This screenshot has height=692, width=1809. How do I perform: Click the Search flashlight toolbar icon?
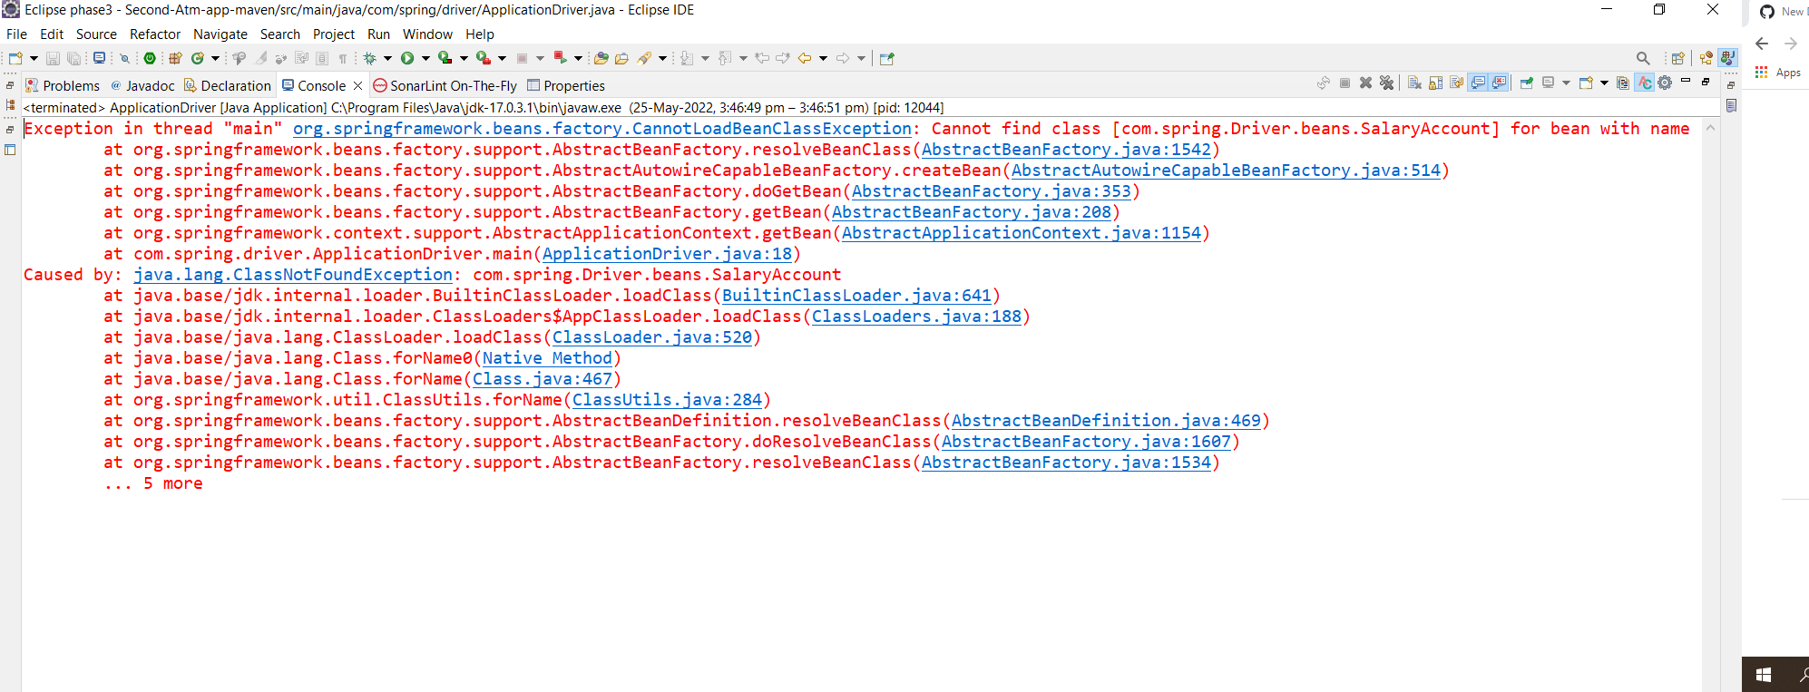644,58
